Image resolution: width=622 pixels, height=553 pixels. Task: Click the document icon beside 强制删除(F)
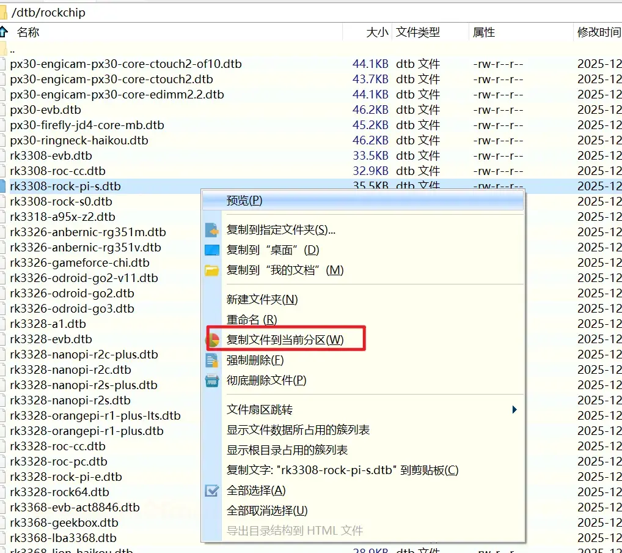pos(211,360)
